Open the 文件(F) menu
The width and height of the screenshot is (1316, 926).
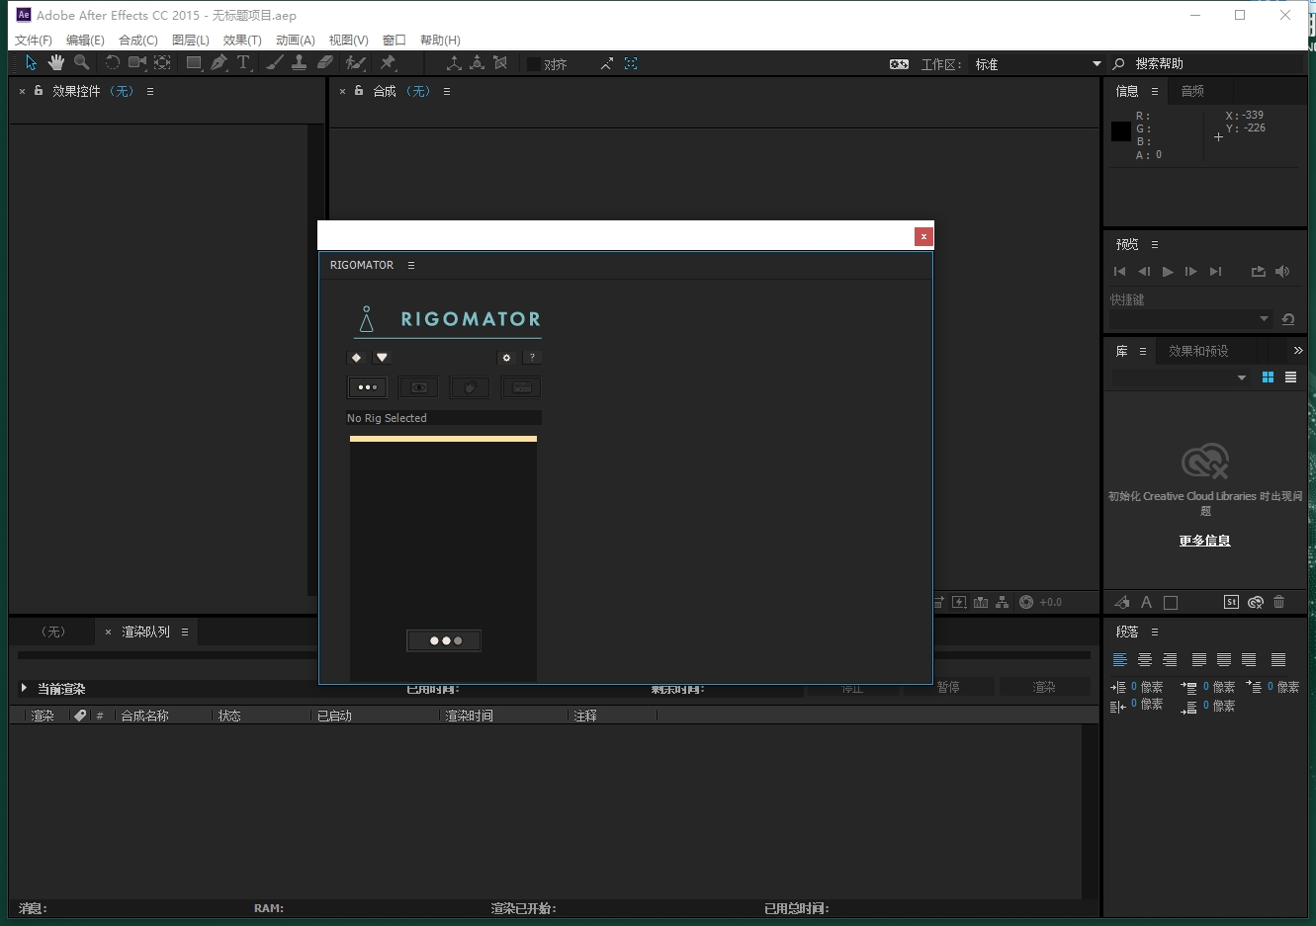[34, 41]
